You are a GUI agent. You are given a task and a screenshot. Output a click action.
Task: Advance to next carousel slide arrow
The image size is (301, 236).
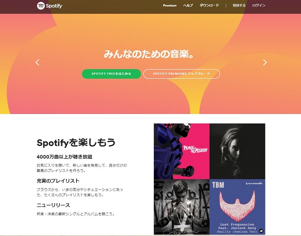(x=265, y=62)
